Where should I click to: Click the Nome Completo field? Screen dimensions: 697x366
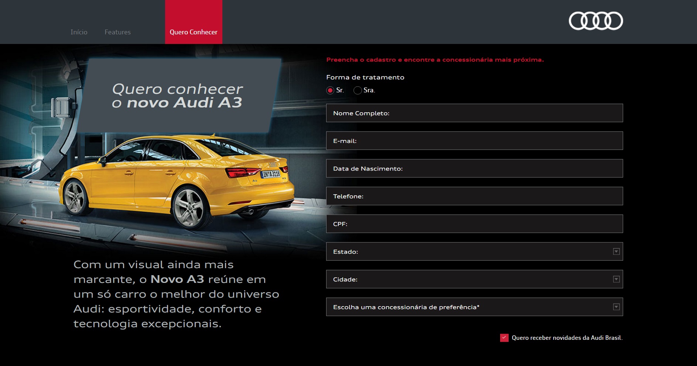pyautogui.click(x=474, y=113)
